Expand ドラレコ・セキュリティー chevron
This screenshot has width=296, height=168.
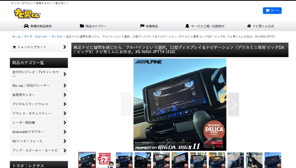point(65,113)
